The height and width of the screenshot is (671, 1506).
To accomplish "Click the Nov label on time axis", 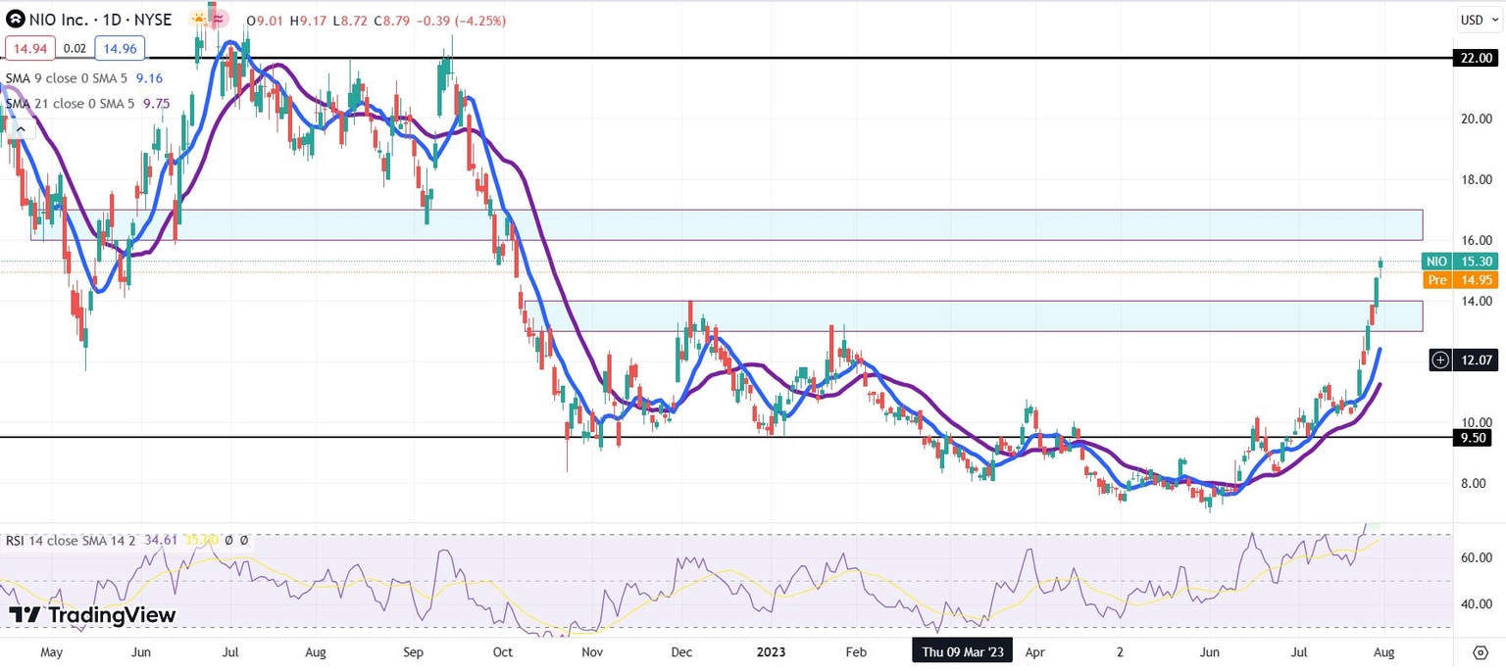I will click(x=591, y=650).
